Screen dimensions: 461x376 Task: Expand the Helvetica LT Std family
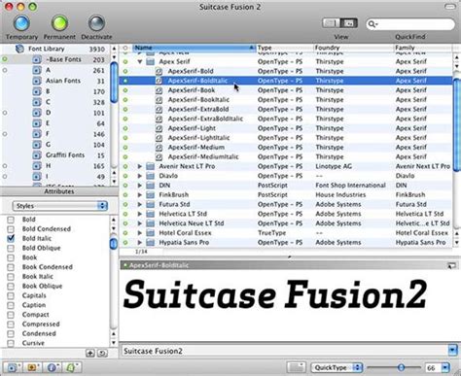[x=140, y=214]
